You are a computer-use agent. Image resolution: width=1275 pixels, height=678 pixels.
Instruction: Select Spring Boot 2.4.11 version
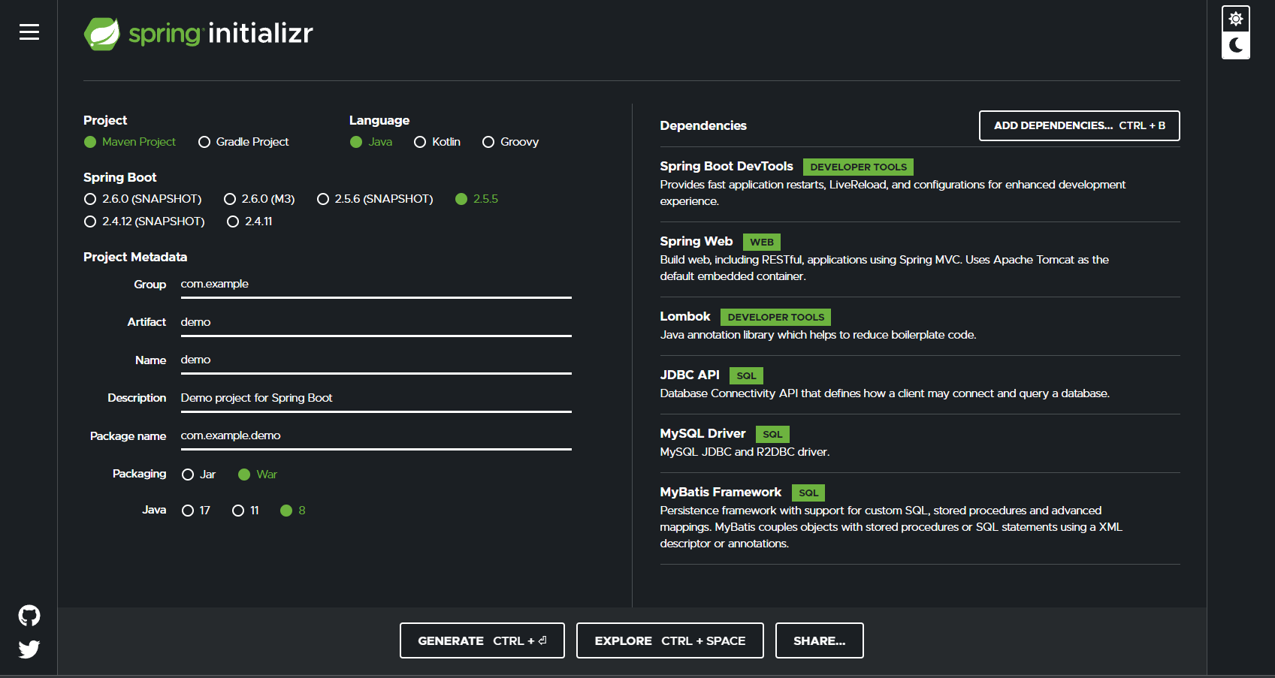tap(249, 221)
